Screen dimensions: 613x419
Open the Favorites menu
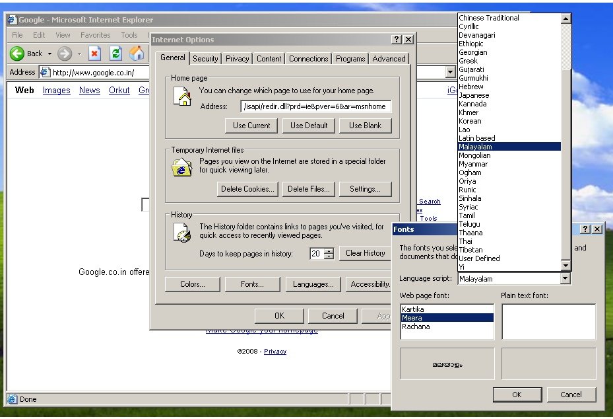pos(96,35)
